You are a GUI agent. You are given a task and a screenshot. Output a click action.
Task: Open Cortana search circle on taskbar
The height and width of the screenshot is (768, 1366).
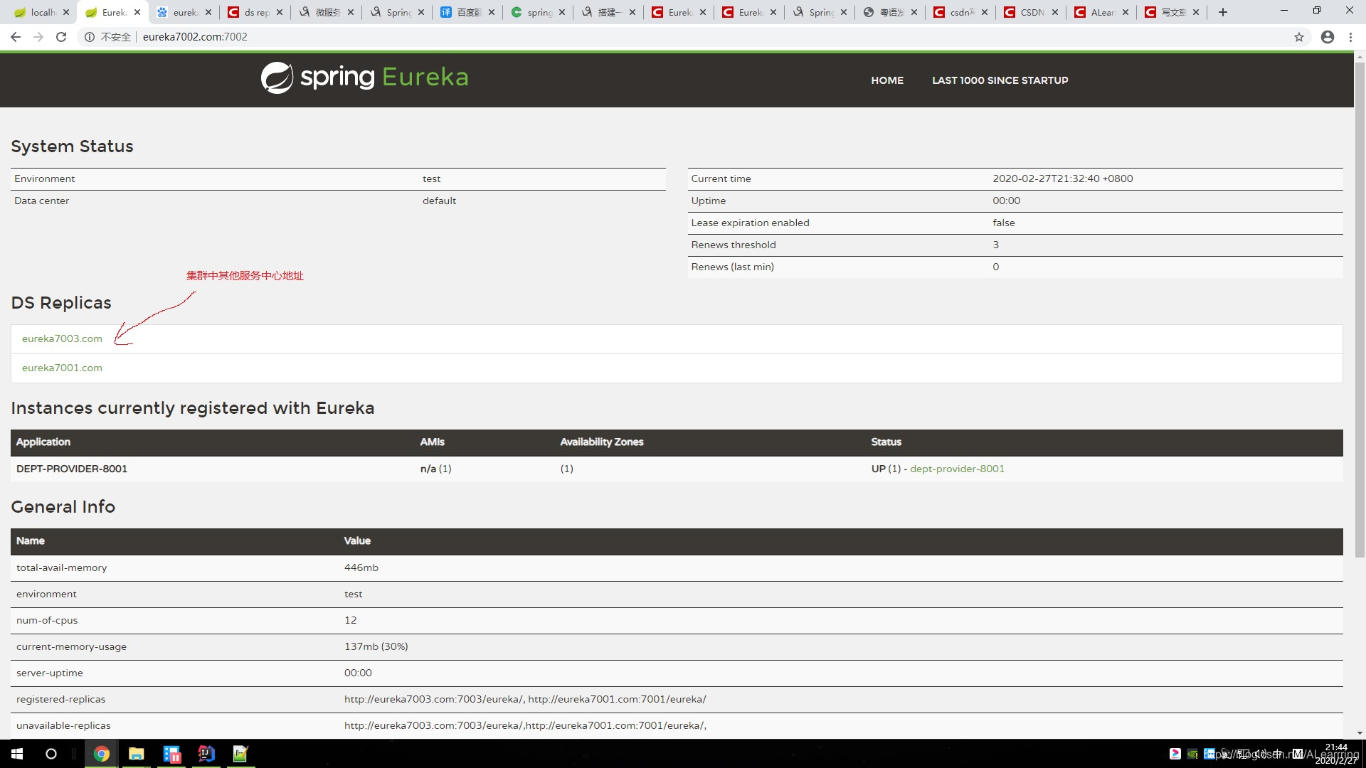(x=51, y=754)
